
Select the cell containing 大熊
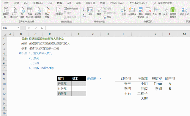[140, 98]
